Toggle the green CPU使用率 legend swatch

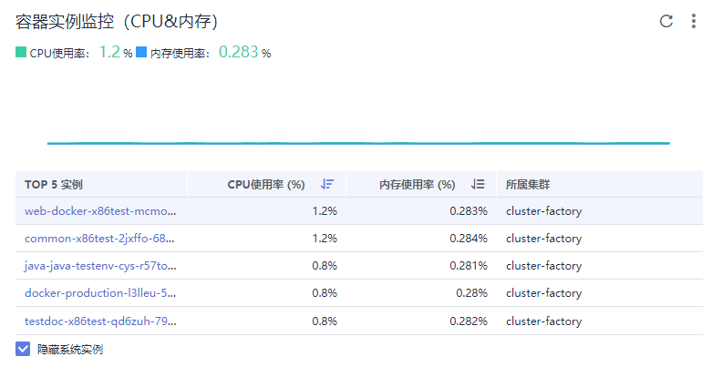pos(21,53)
